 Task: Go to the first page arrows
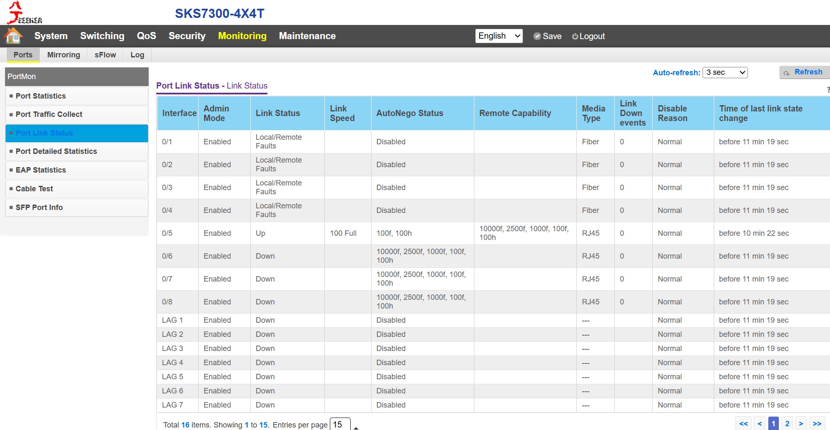pos(743,423)
